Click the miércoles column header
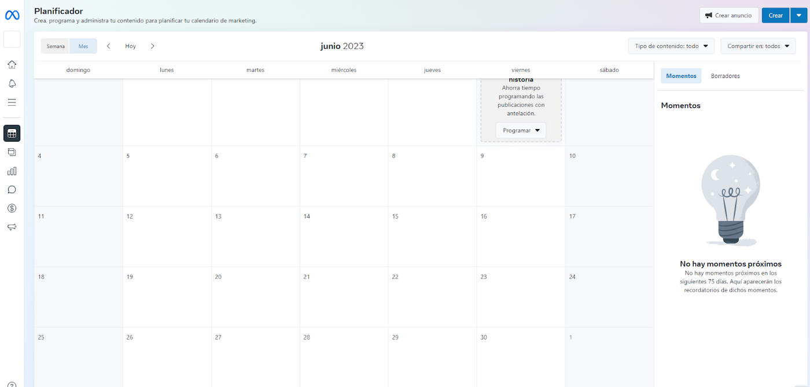 pos(344,70)
